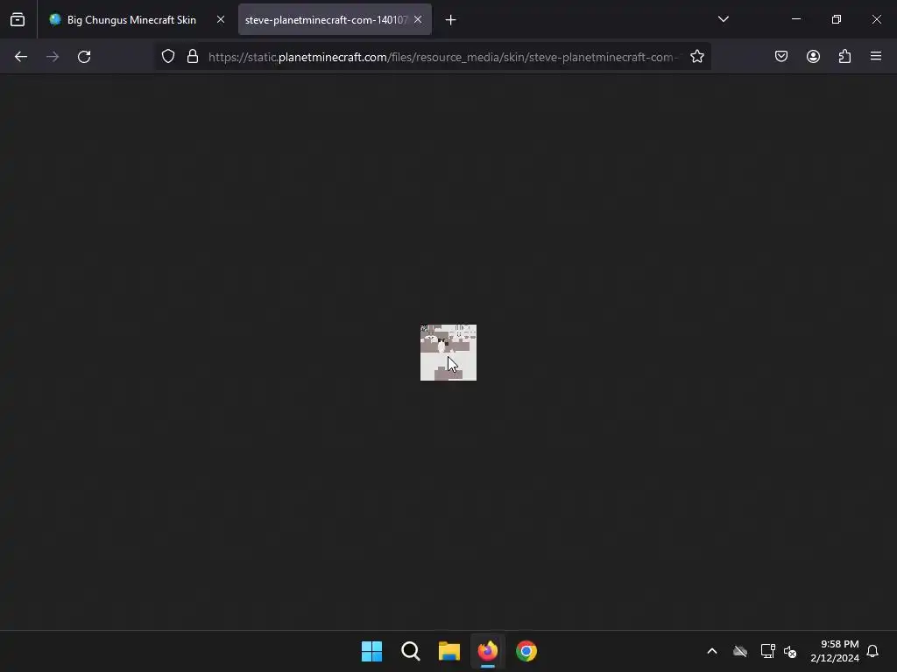
Task: Reload the current page
Action: point(84,57)
